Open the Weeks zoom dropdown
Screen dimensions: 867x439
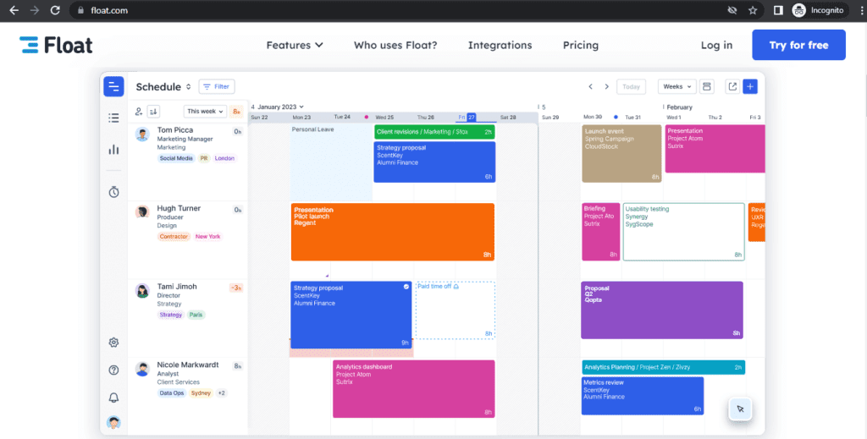(x=676, y=86)
